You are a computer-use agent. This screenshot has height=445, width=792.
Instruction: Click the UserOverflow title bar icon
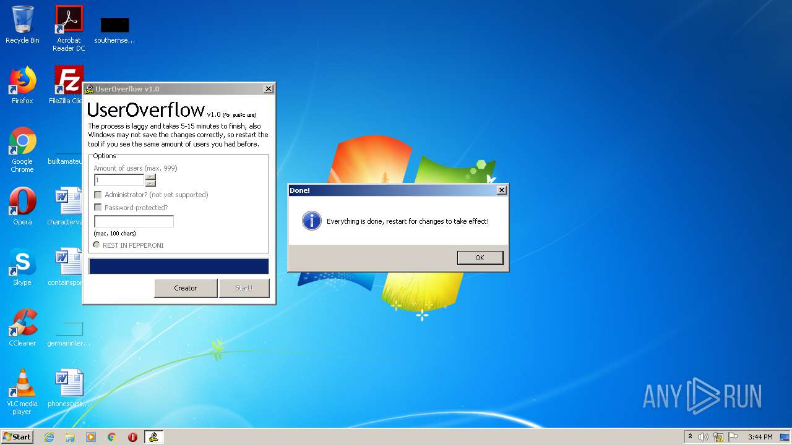(x=89, y=89)
